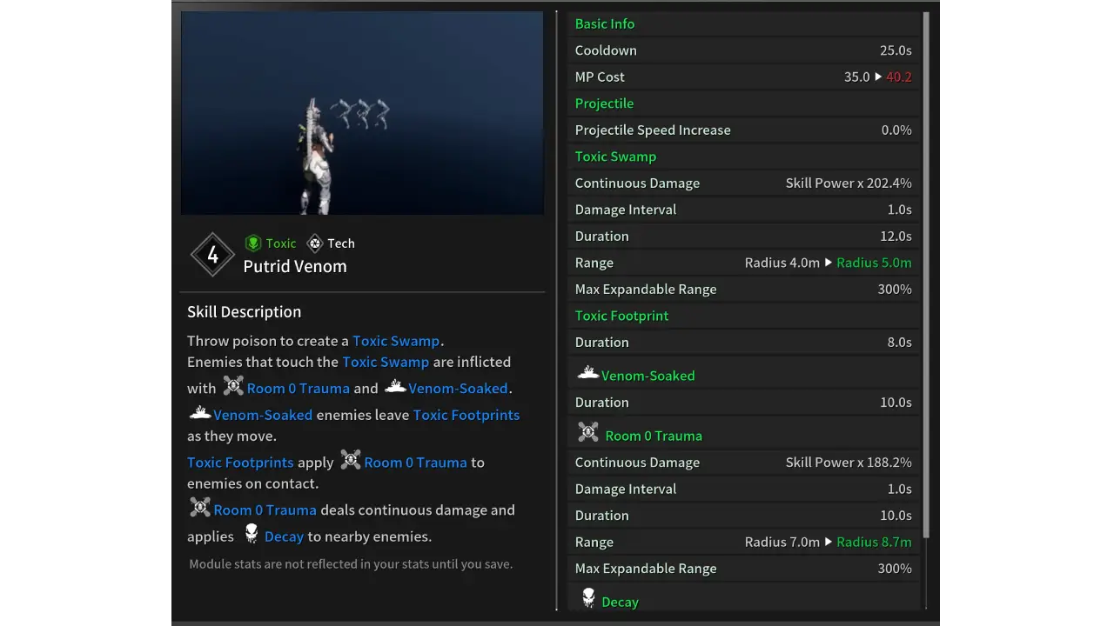The image size is (1114, 626).
Task: Click the Decay skull icon in the description
Action: (x=251, y=534)
